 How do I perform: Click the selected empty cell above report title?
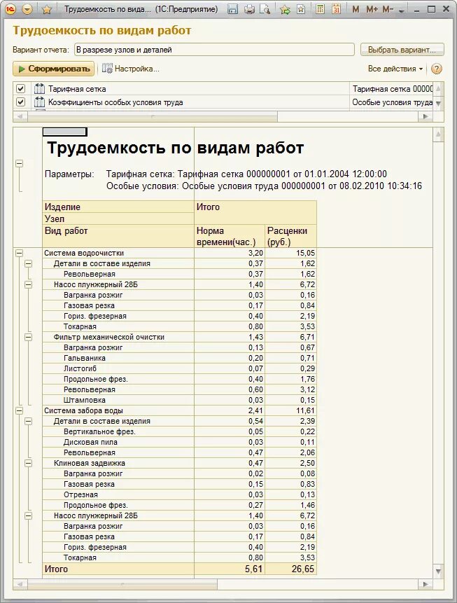tap(65, 132)
